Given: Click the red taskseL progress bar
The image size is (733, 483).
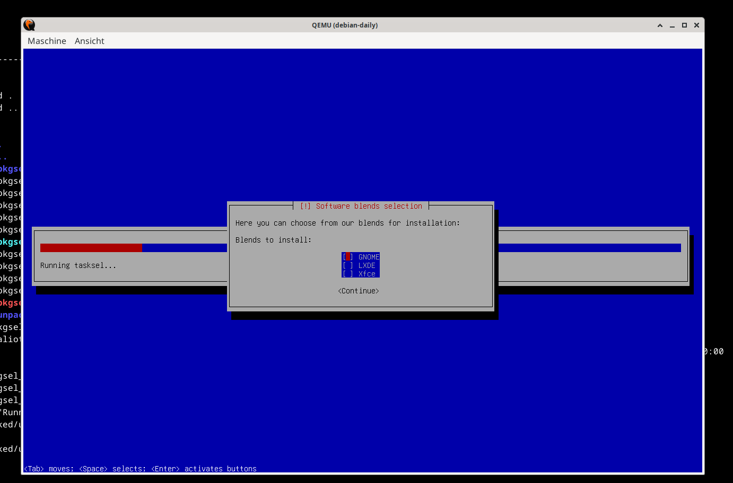Looking at the screenshot, I should click(91, 248).
